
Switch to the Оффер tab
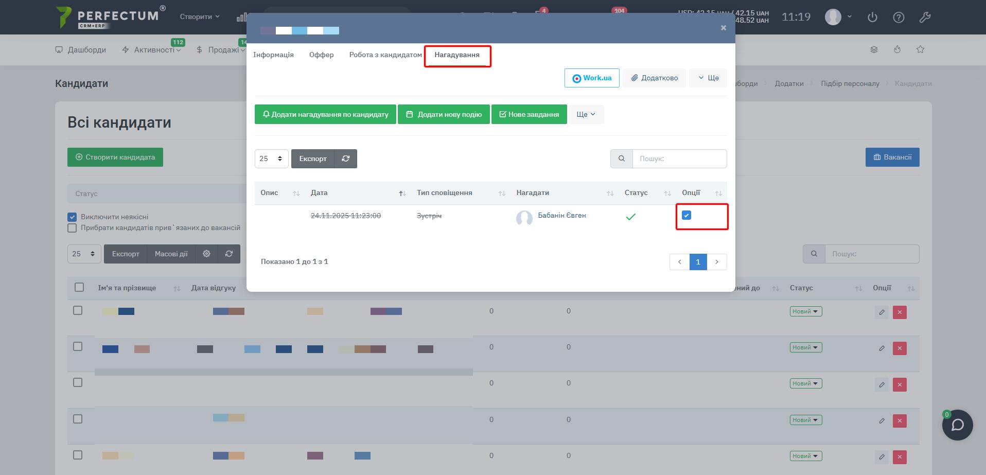(x=321, y=55)
